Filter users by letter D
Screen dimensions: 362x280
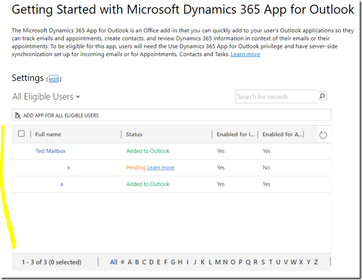151,262
